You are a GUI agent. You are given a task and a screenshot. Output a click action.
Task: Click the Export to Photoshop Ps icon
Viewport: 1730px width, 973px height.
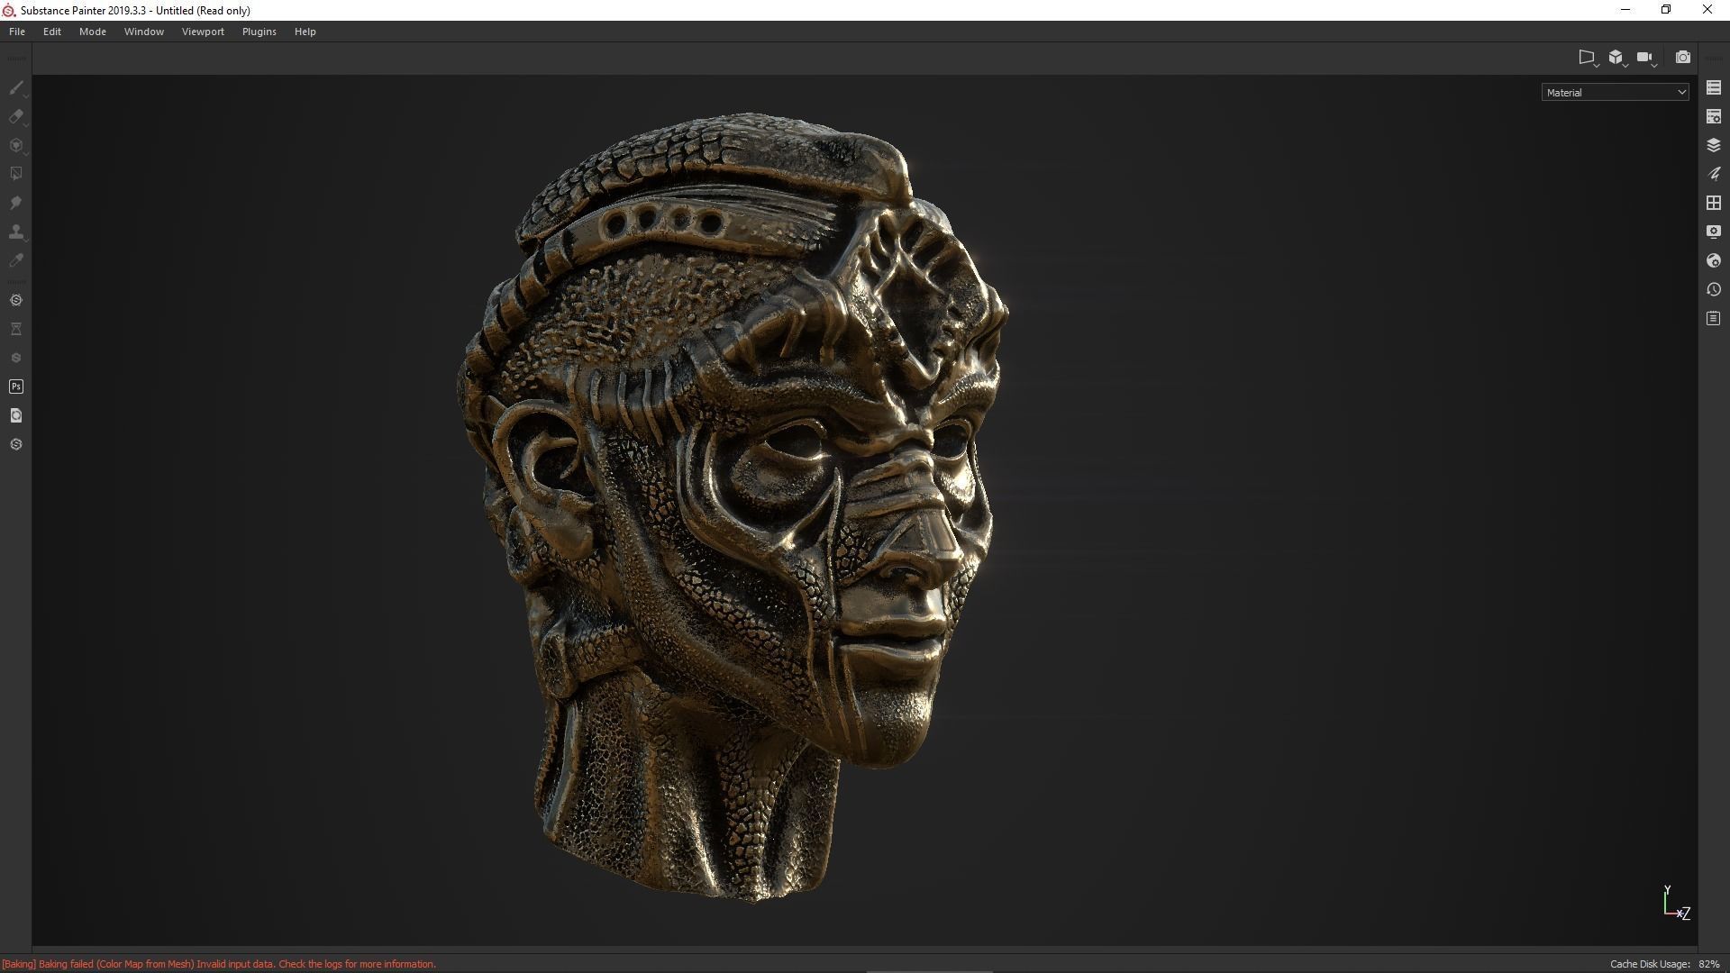pyautogui.click(x=16, y=386)
